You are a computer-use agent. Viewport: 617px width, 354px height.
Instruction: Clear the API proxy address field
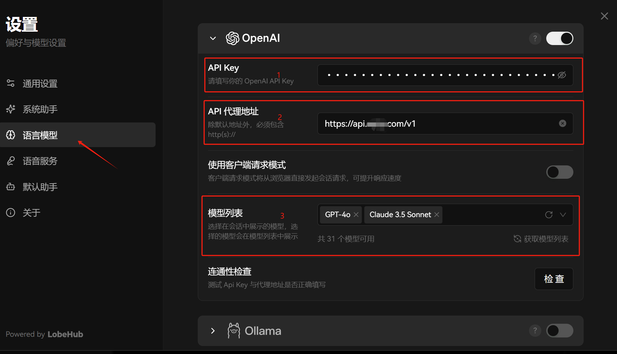point(562,124)
